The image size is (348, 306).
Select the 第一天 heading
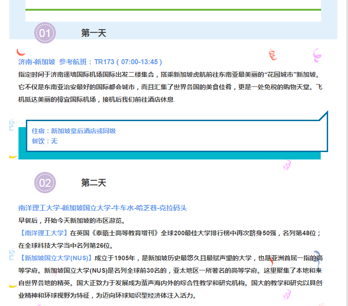pos(94,33)
